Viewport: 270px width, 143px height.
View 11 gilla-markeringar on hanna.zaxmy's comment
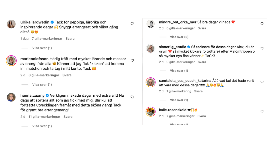point(44,117)
